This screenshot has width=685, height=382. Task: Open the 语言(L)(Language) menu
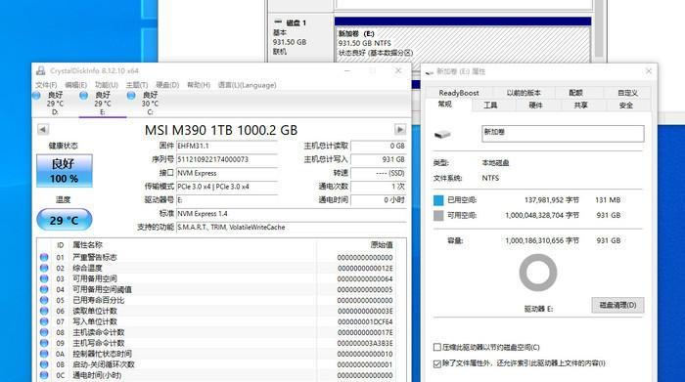[248, 85]
